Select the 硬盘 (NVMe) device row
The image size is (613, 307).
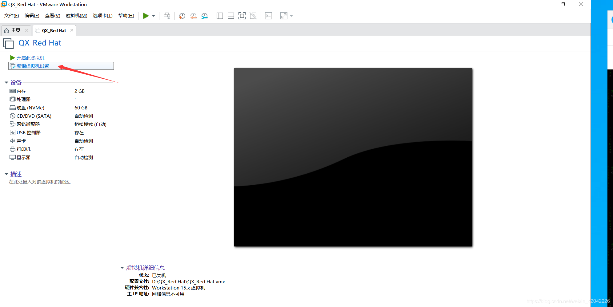click(x=61, y=108)
